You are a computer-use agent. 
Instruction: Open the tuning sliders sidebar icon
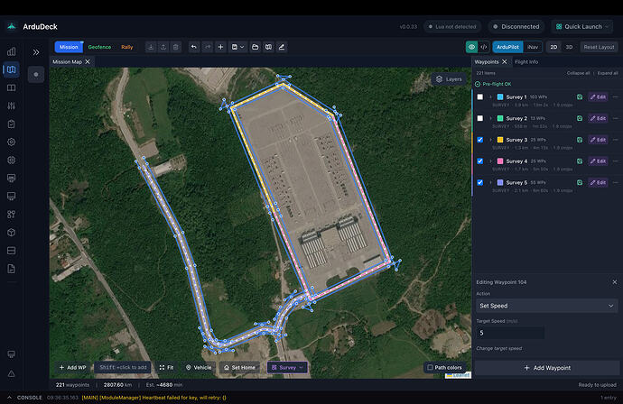[x=12, y=106]
